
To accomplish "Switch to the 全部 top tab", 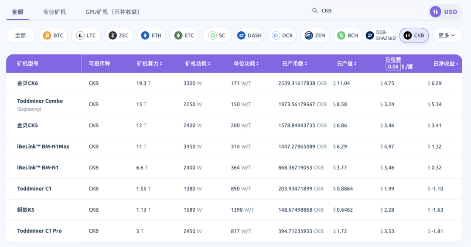I will [17, 12].
